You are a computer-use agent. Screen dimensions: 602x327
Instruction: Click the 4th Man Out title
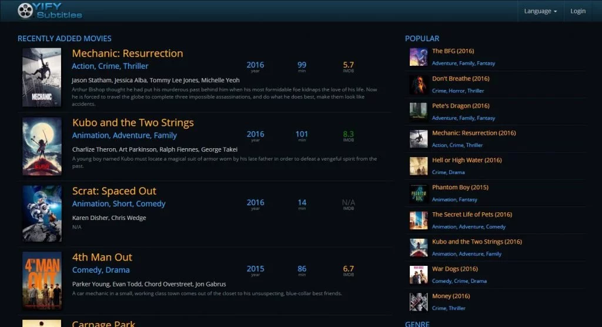pyautogui.click(x=102, y=258)
